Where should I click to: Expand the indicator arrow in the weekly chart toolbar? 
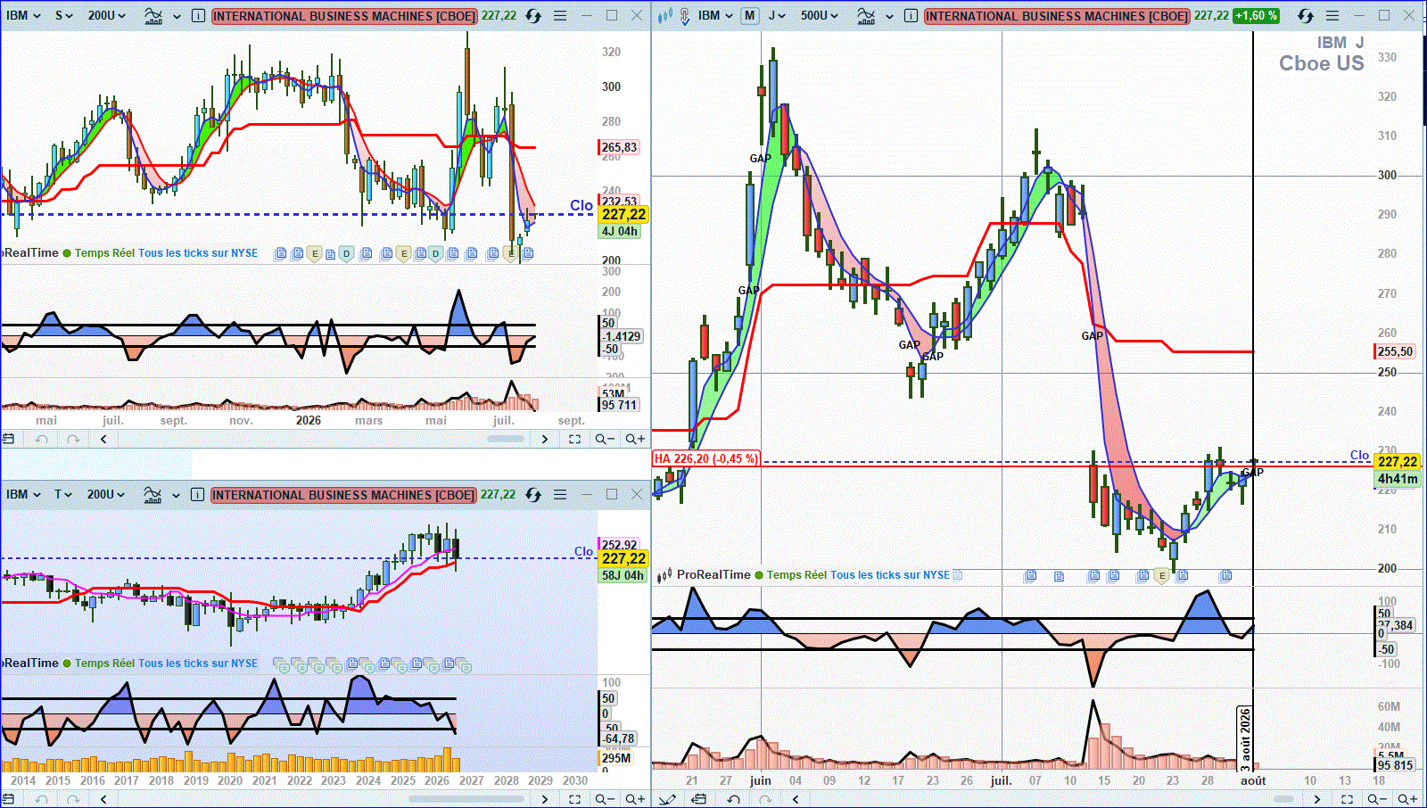coord(177,16)
